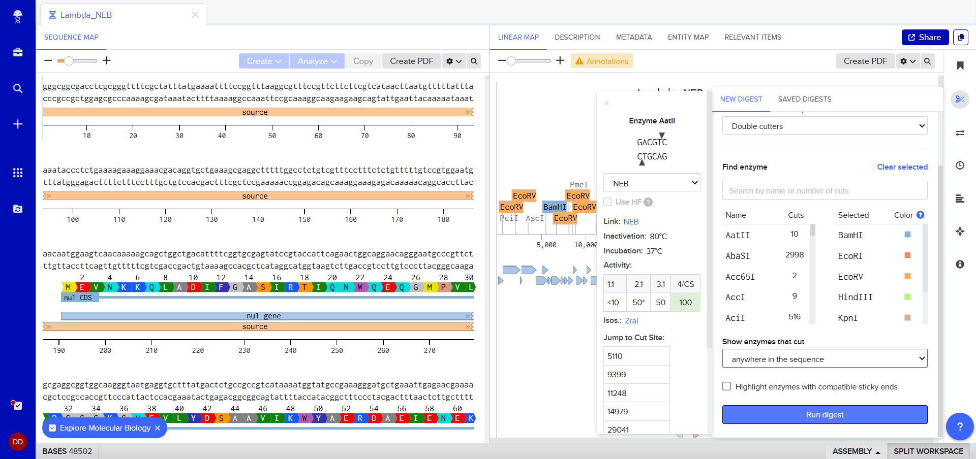The image size is (976, 459).
Task: Click the bookmark icon in right sidebar
Action: click(960, 66)
